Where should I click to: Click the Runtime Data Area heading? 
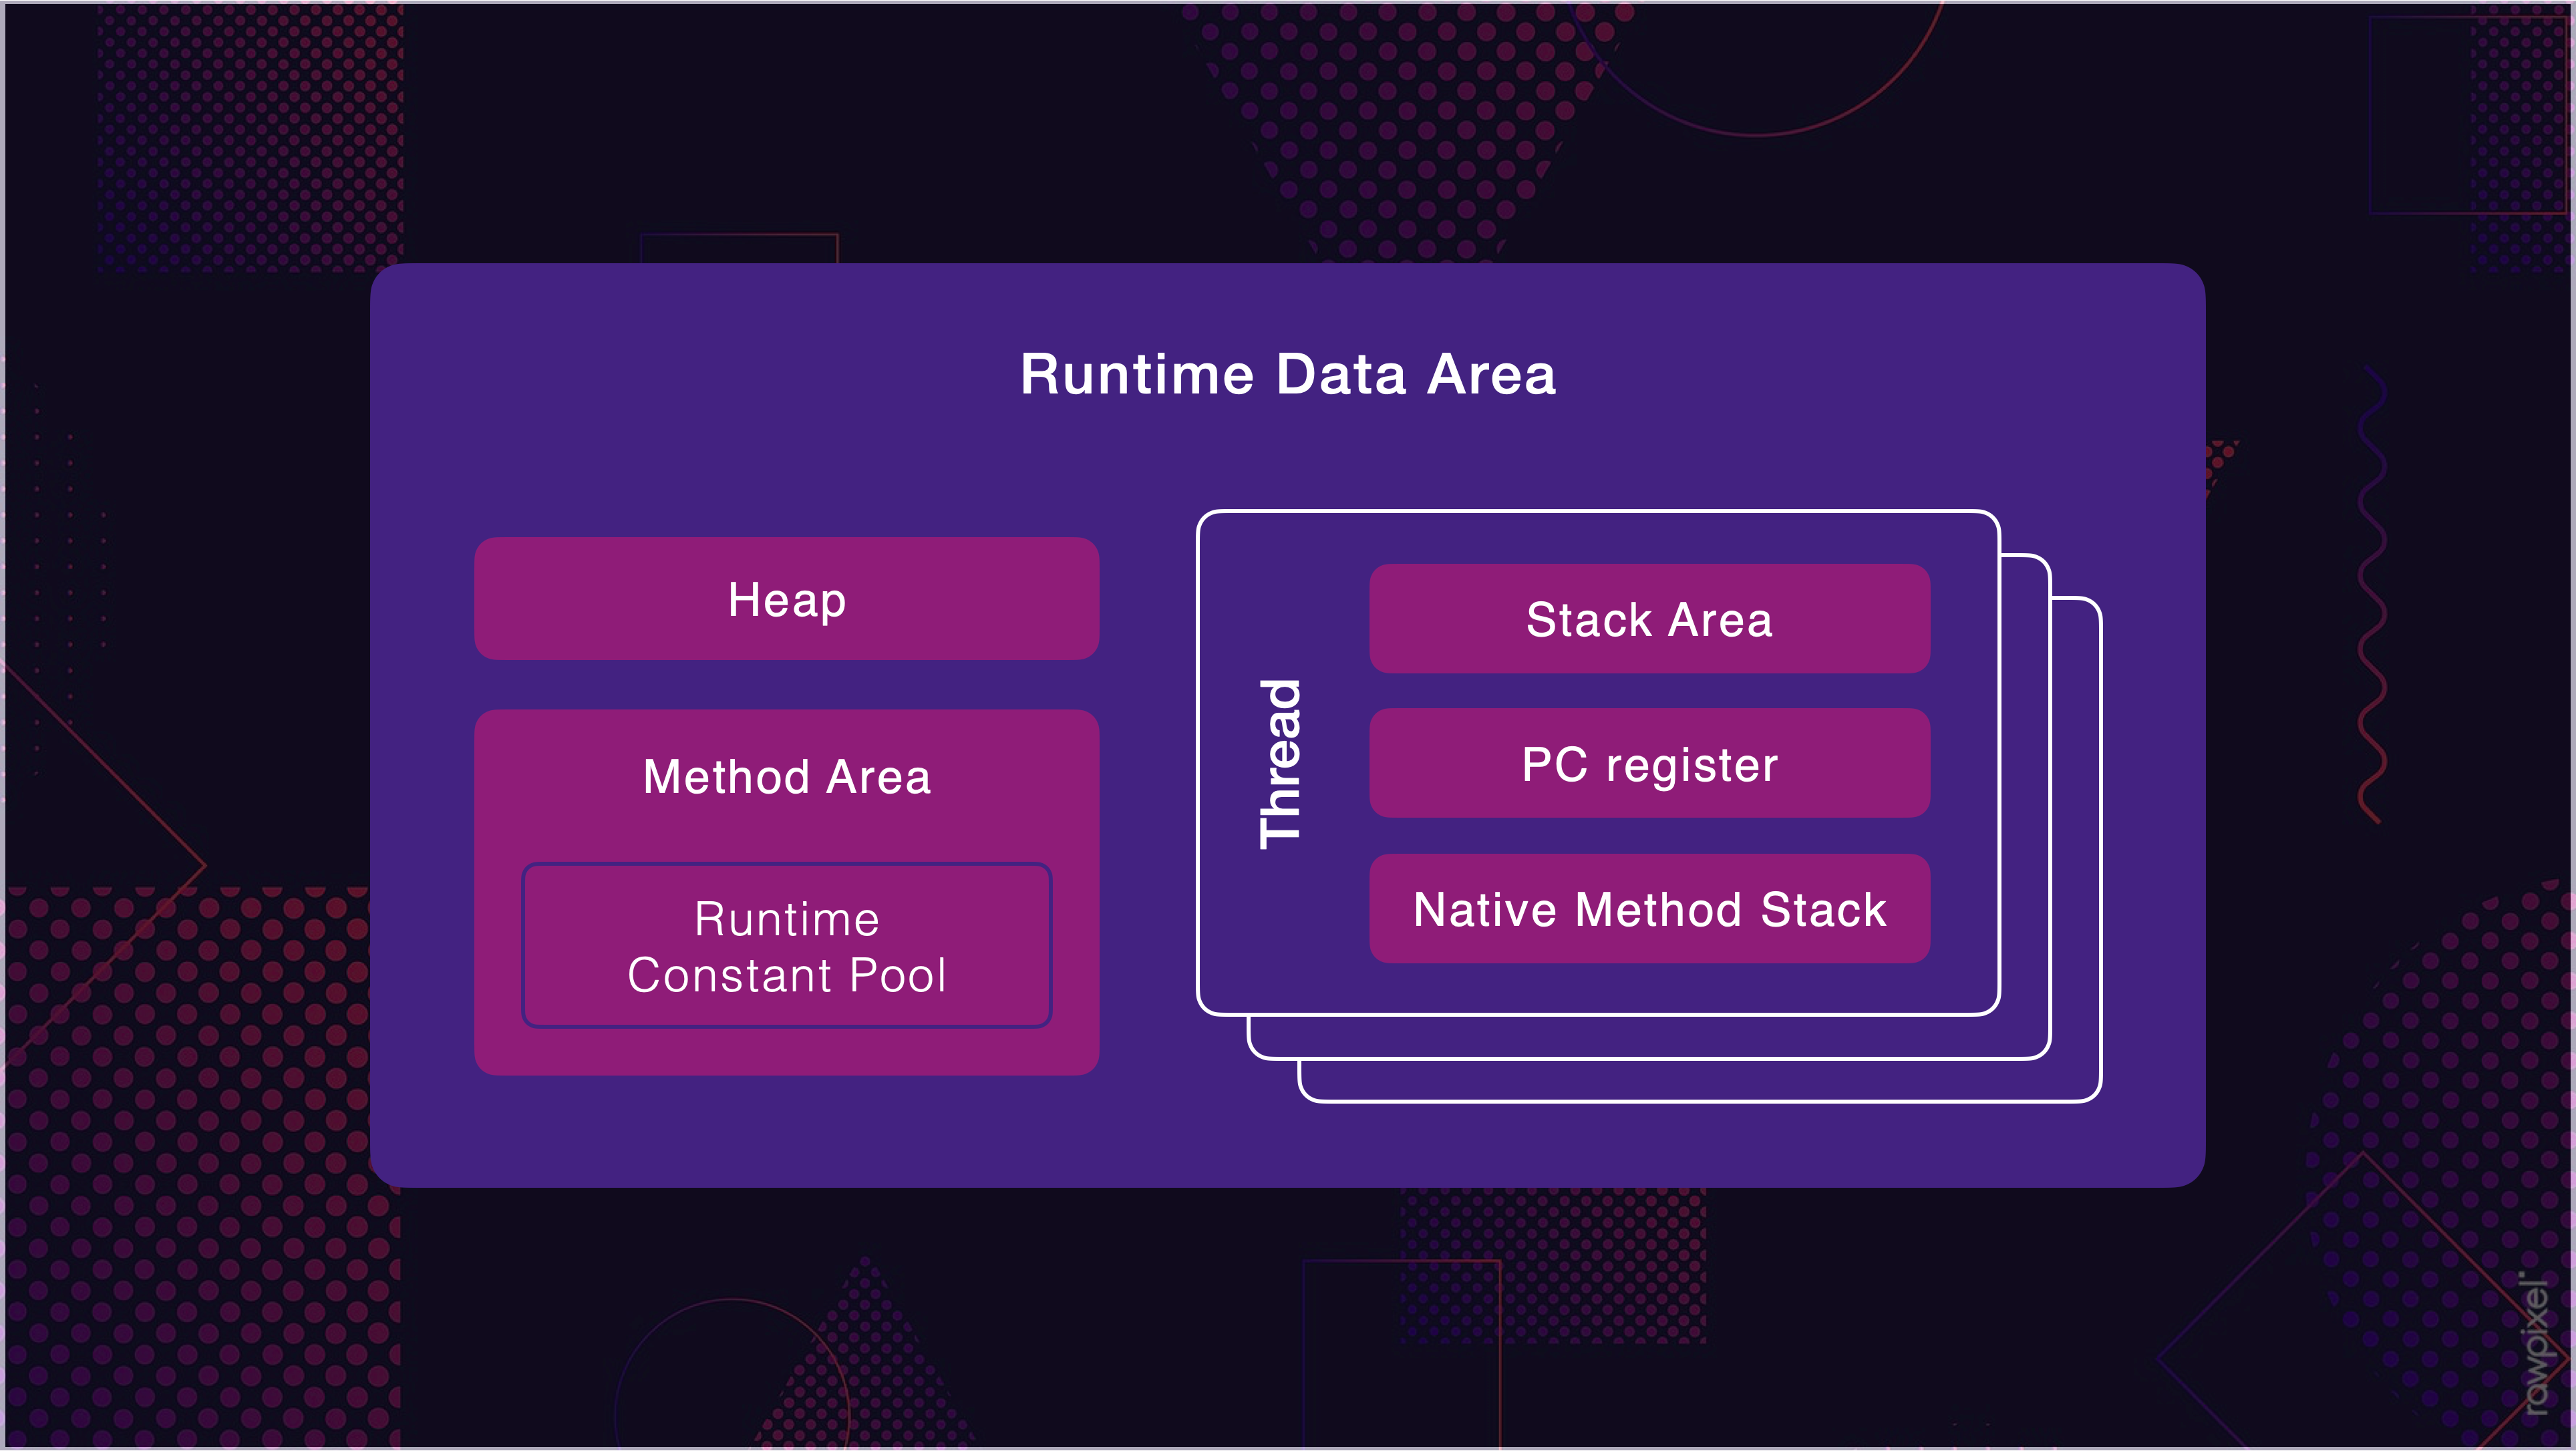click(1287, 374)
